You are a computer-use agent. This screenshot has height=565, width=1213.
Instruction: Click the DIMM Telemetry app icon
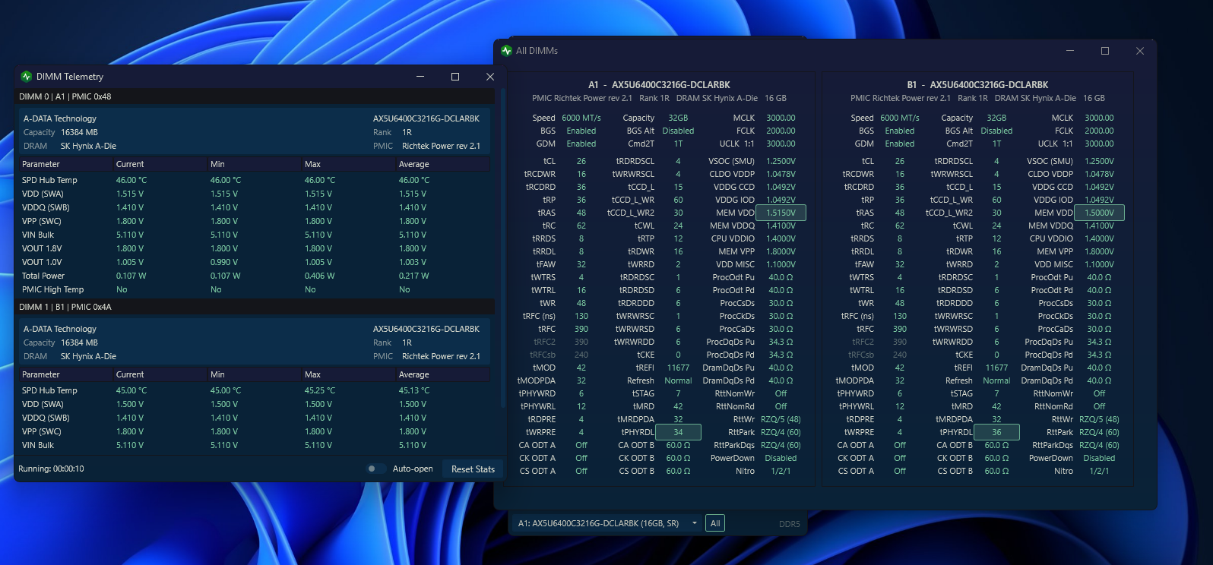(x=27, y=77)
